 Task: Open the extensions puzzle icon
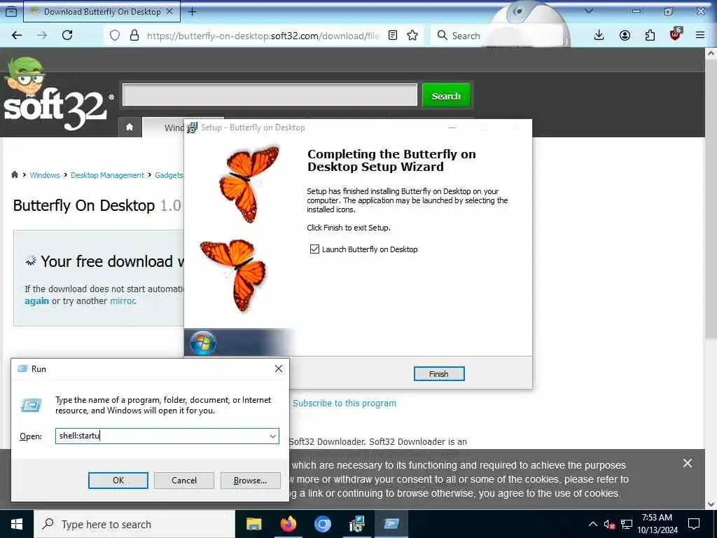650,35
